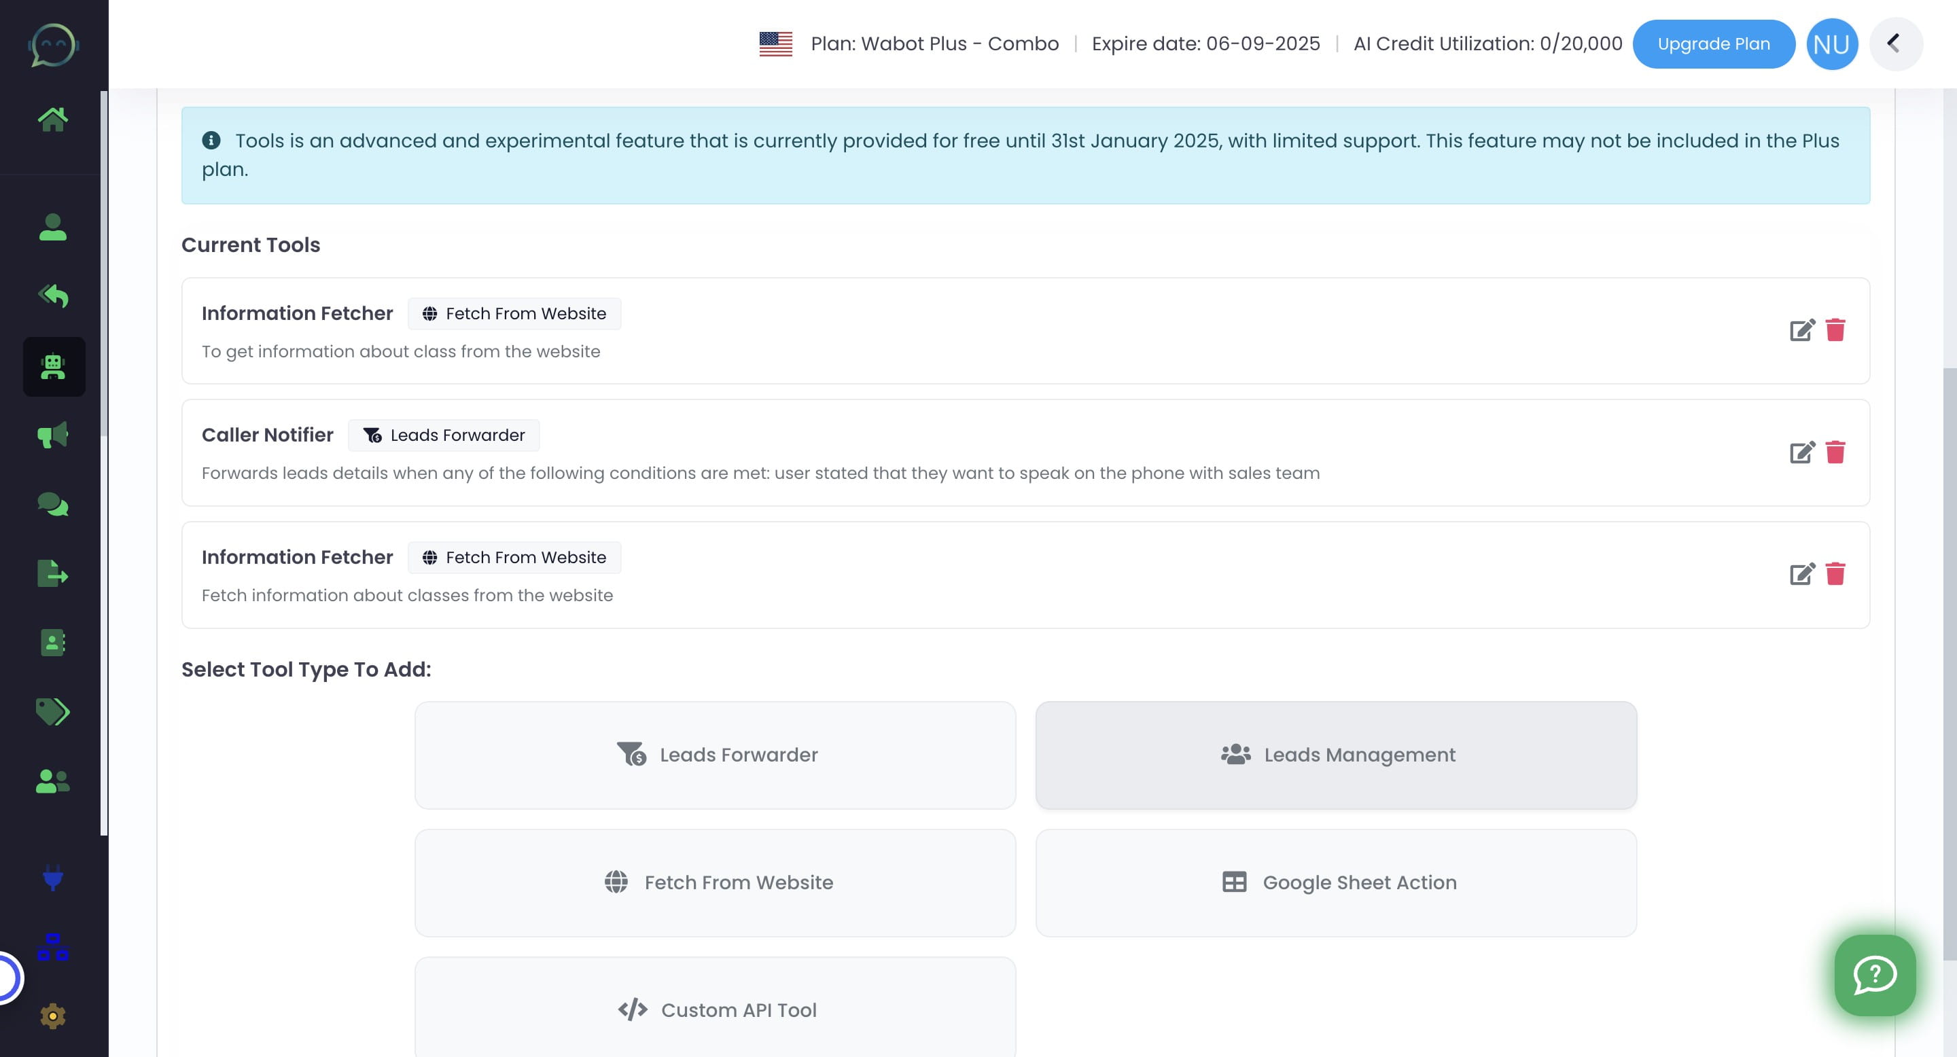Open the green help chat widget

(x=1874, y=975)
